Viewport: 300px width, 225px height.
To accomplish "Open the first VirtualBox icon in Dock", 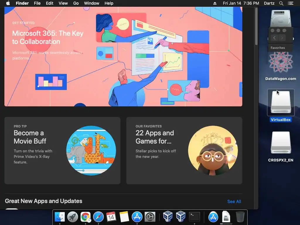I will point(168,217).
